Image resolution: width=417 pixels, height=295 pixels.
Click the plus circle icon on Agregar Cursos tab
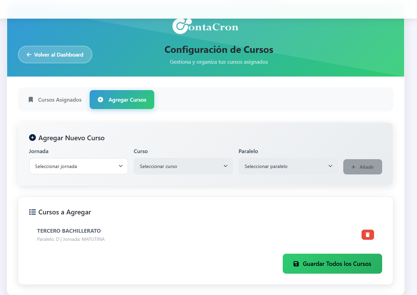pyautogui.click(x=100, y=99)
